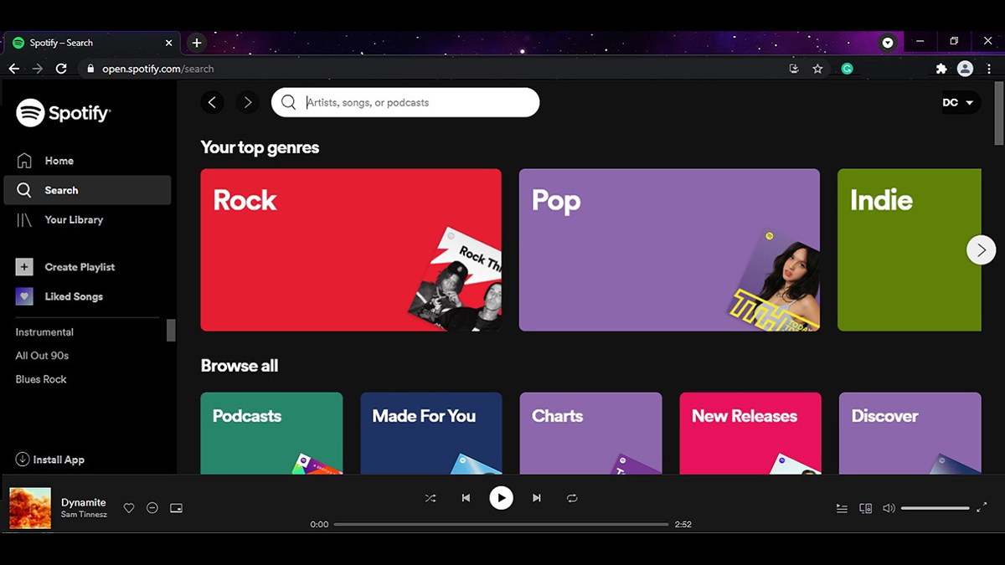Open Liked Songs
Image resolution: width=1005 pixels, height=565 pixels.
click(x=59, y=296)
